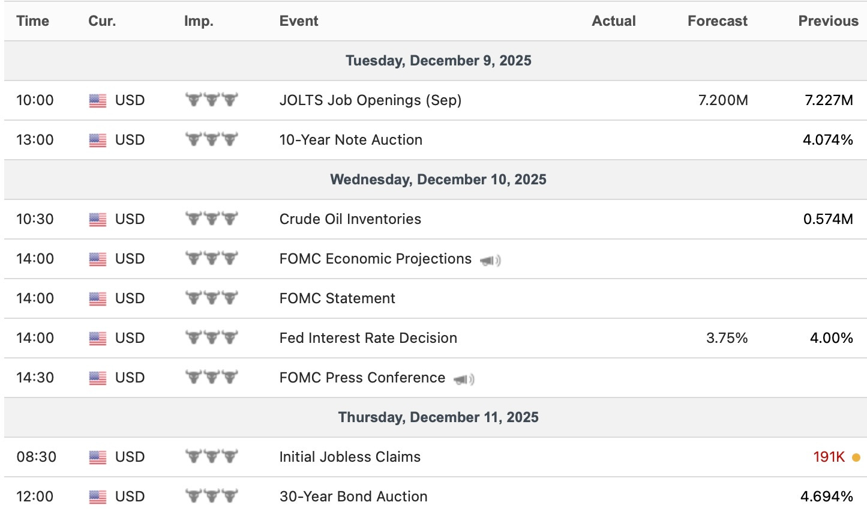The image size is (867, 517).
Task: Open the Fed Interest Rate Decision event
Action: pyautogui.click(x=368, y=338)
